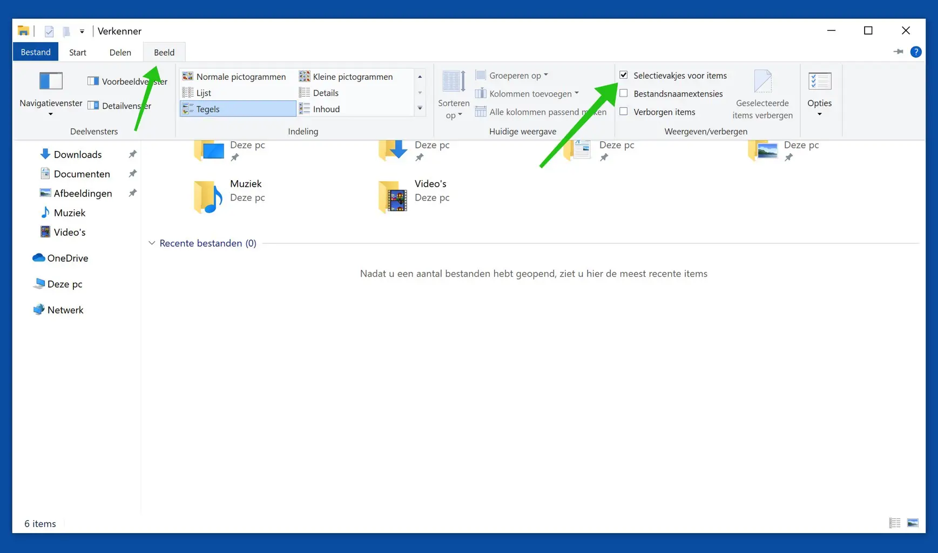Open Documenten in the navigation pane

click(82, 174)
